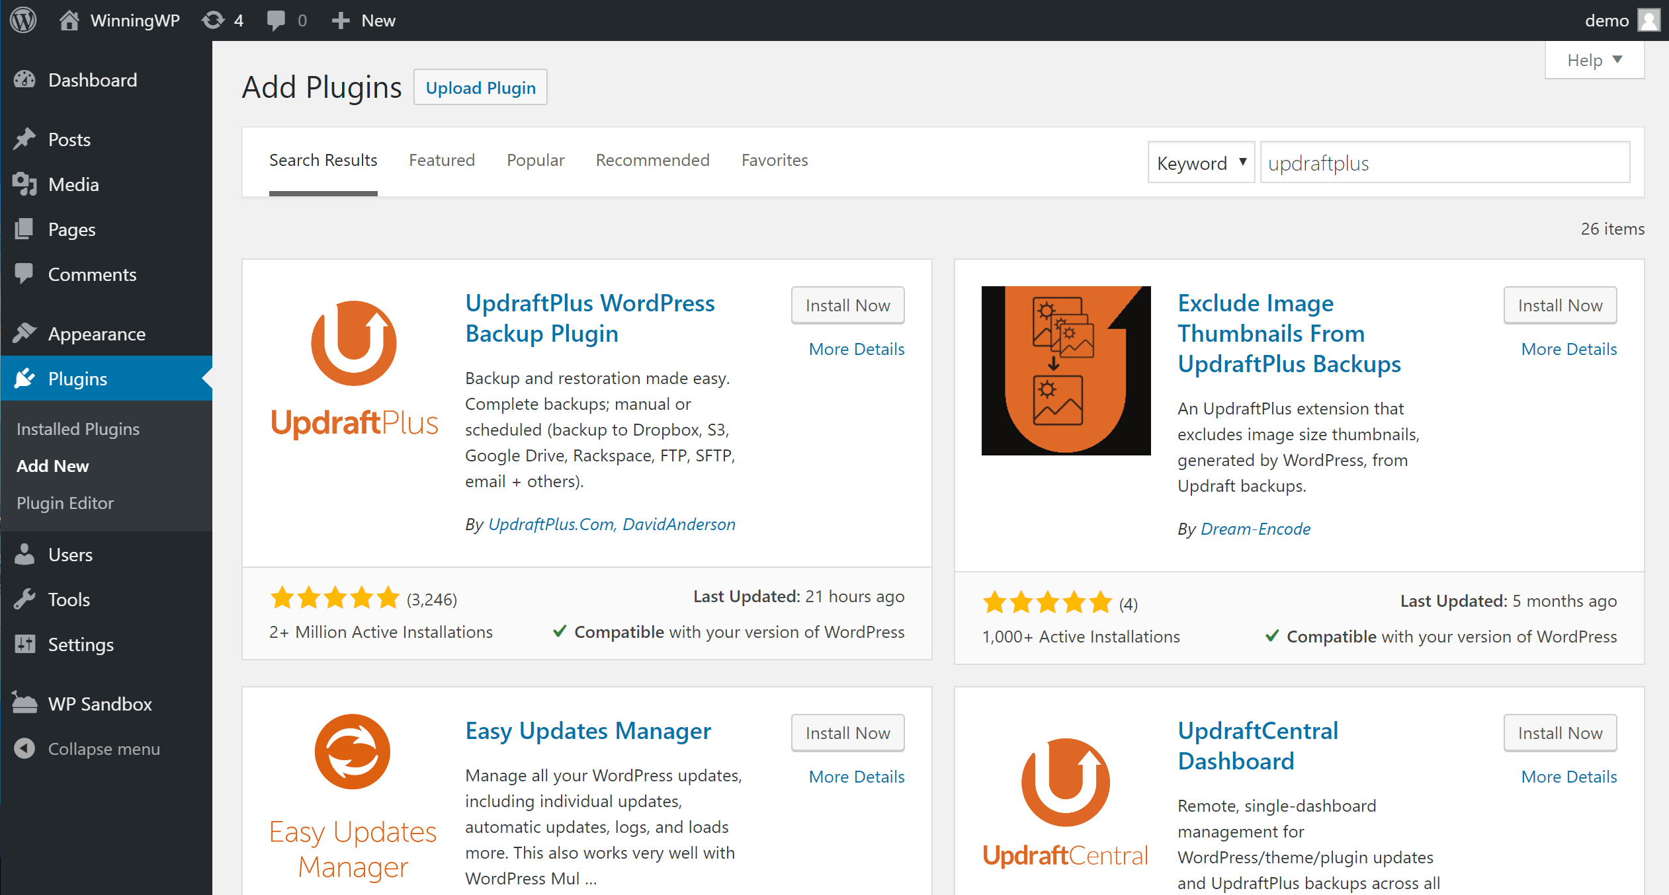Switch to the Popular plugins tab
This screenshot has width=1669, height=895.
(535, 160)
